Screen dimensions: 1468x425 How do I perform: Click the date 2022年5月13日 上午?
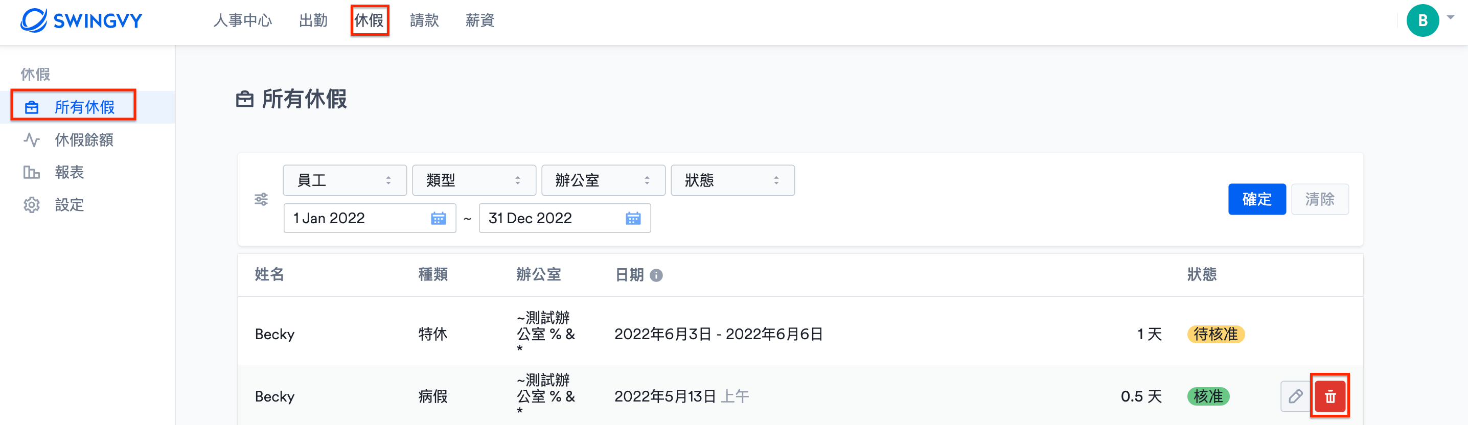(x=681, y=396)
